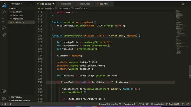
Task: Click the Port: 5500 Live Server indicator
Action: tap(172, 104)
